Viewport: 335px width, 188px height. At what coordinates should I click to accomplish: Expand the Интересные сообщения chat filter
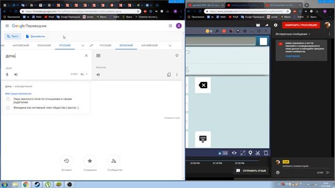[293, 34]
